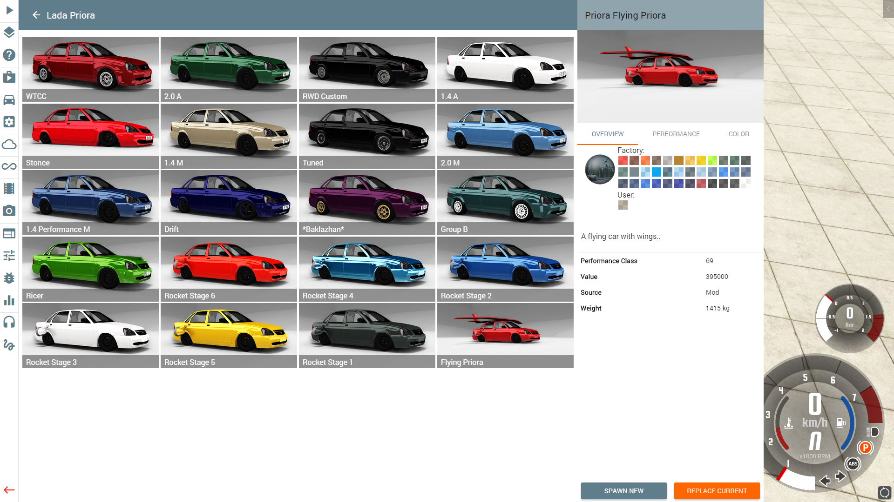Open the replay film strip icon
The image size is (894, 502).
coord(9,189)
